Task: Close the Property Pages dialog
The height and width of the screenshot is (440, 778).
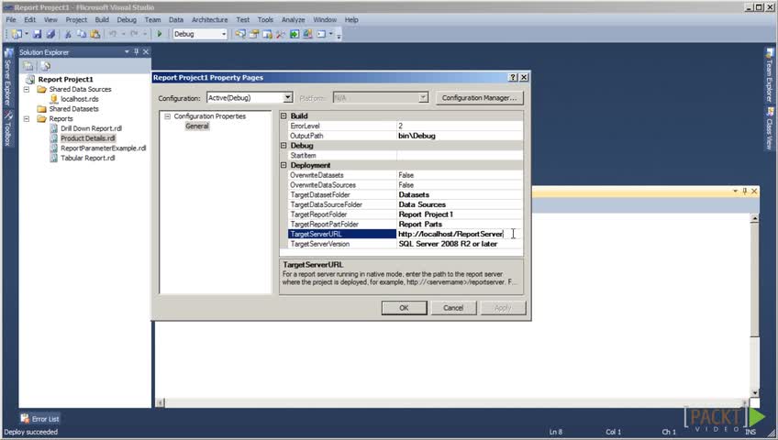Action: pyautogui.click(x=524, y=77)
